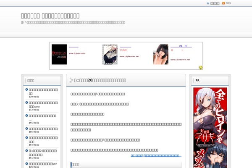Open the sidebar post with 185 views
Image resolution: width=252 pixels, height=168 pixels.
click(43, 129)
